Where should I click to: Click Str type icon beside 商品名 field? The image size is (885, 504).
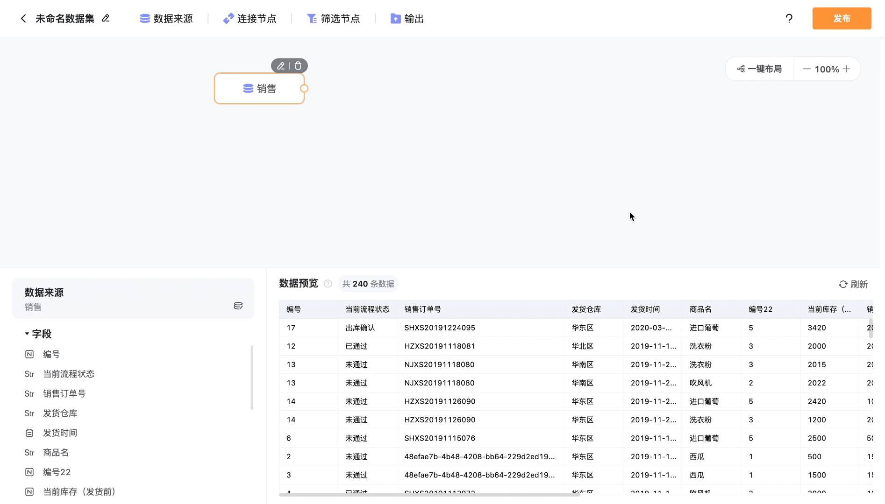point(29,453)
